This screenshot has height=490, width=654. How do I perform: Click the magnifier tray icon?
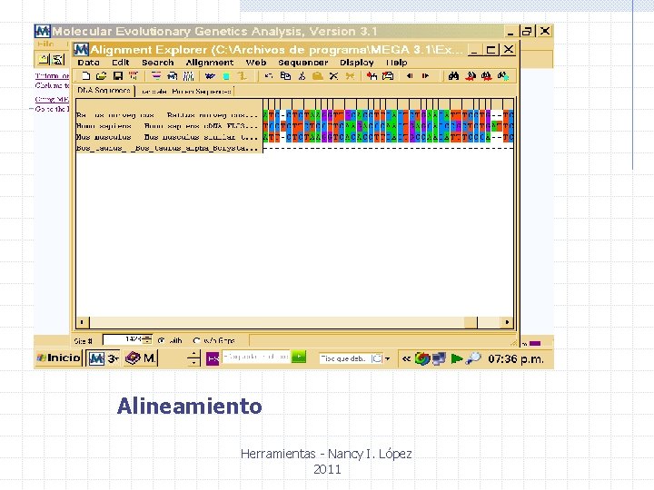click(473, 358)
